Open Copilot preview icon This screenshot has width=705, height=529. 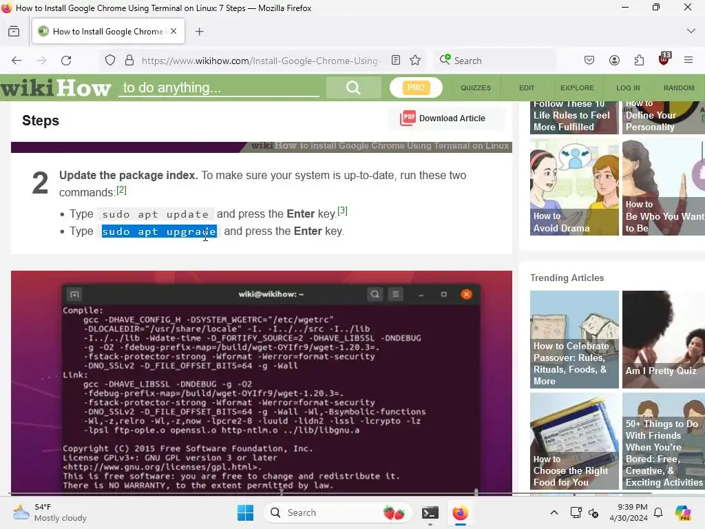[x=682, y=512]
